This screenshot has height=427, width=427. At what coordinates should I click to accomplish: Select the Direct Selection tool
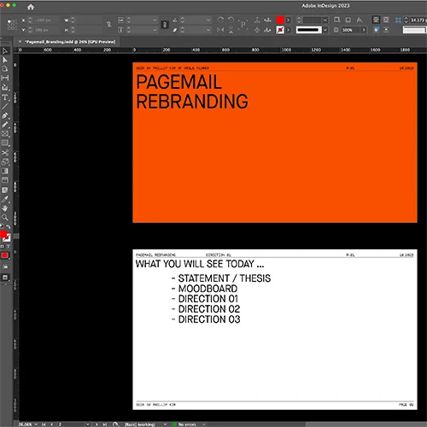(5, 60)
